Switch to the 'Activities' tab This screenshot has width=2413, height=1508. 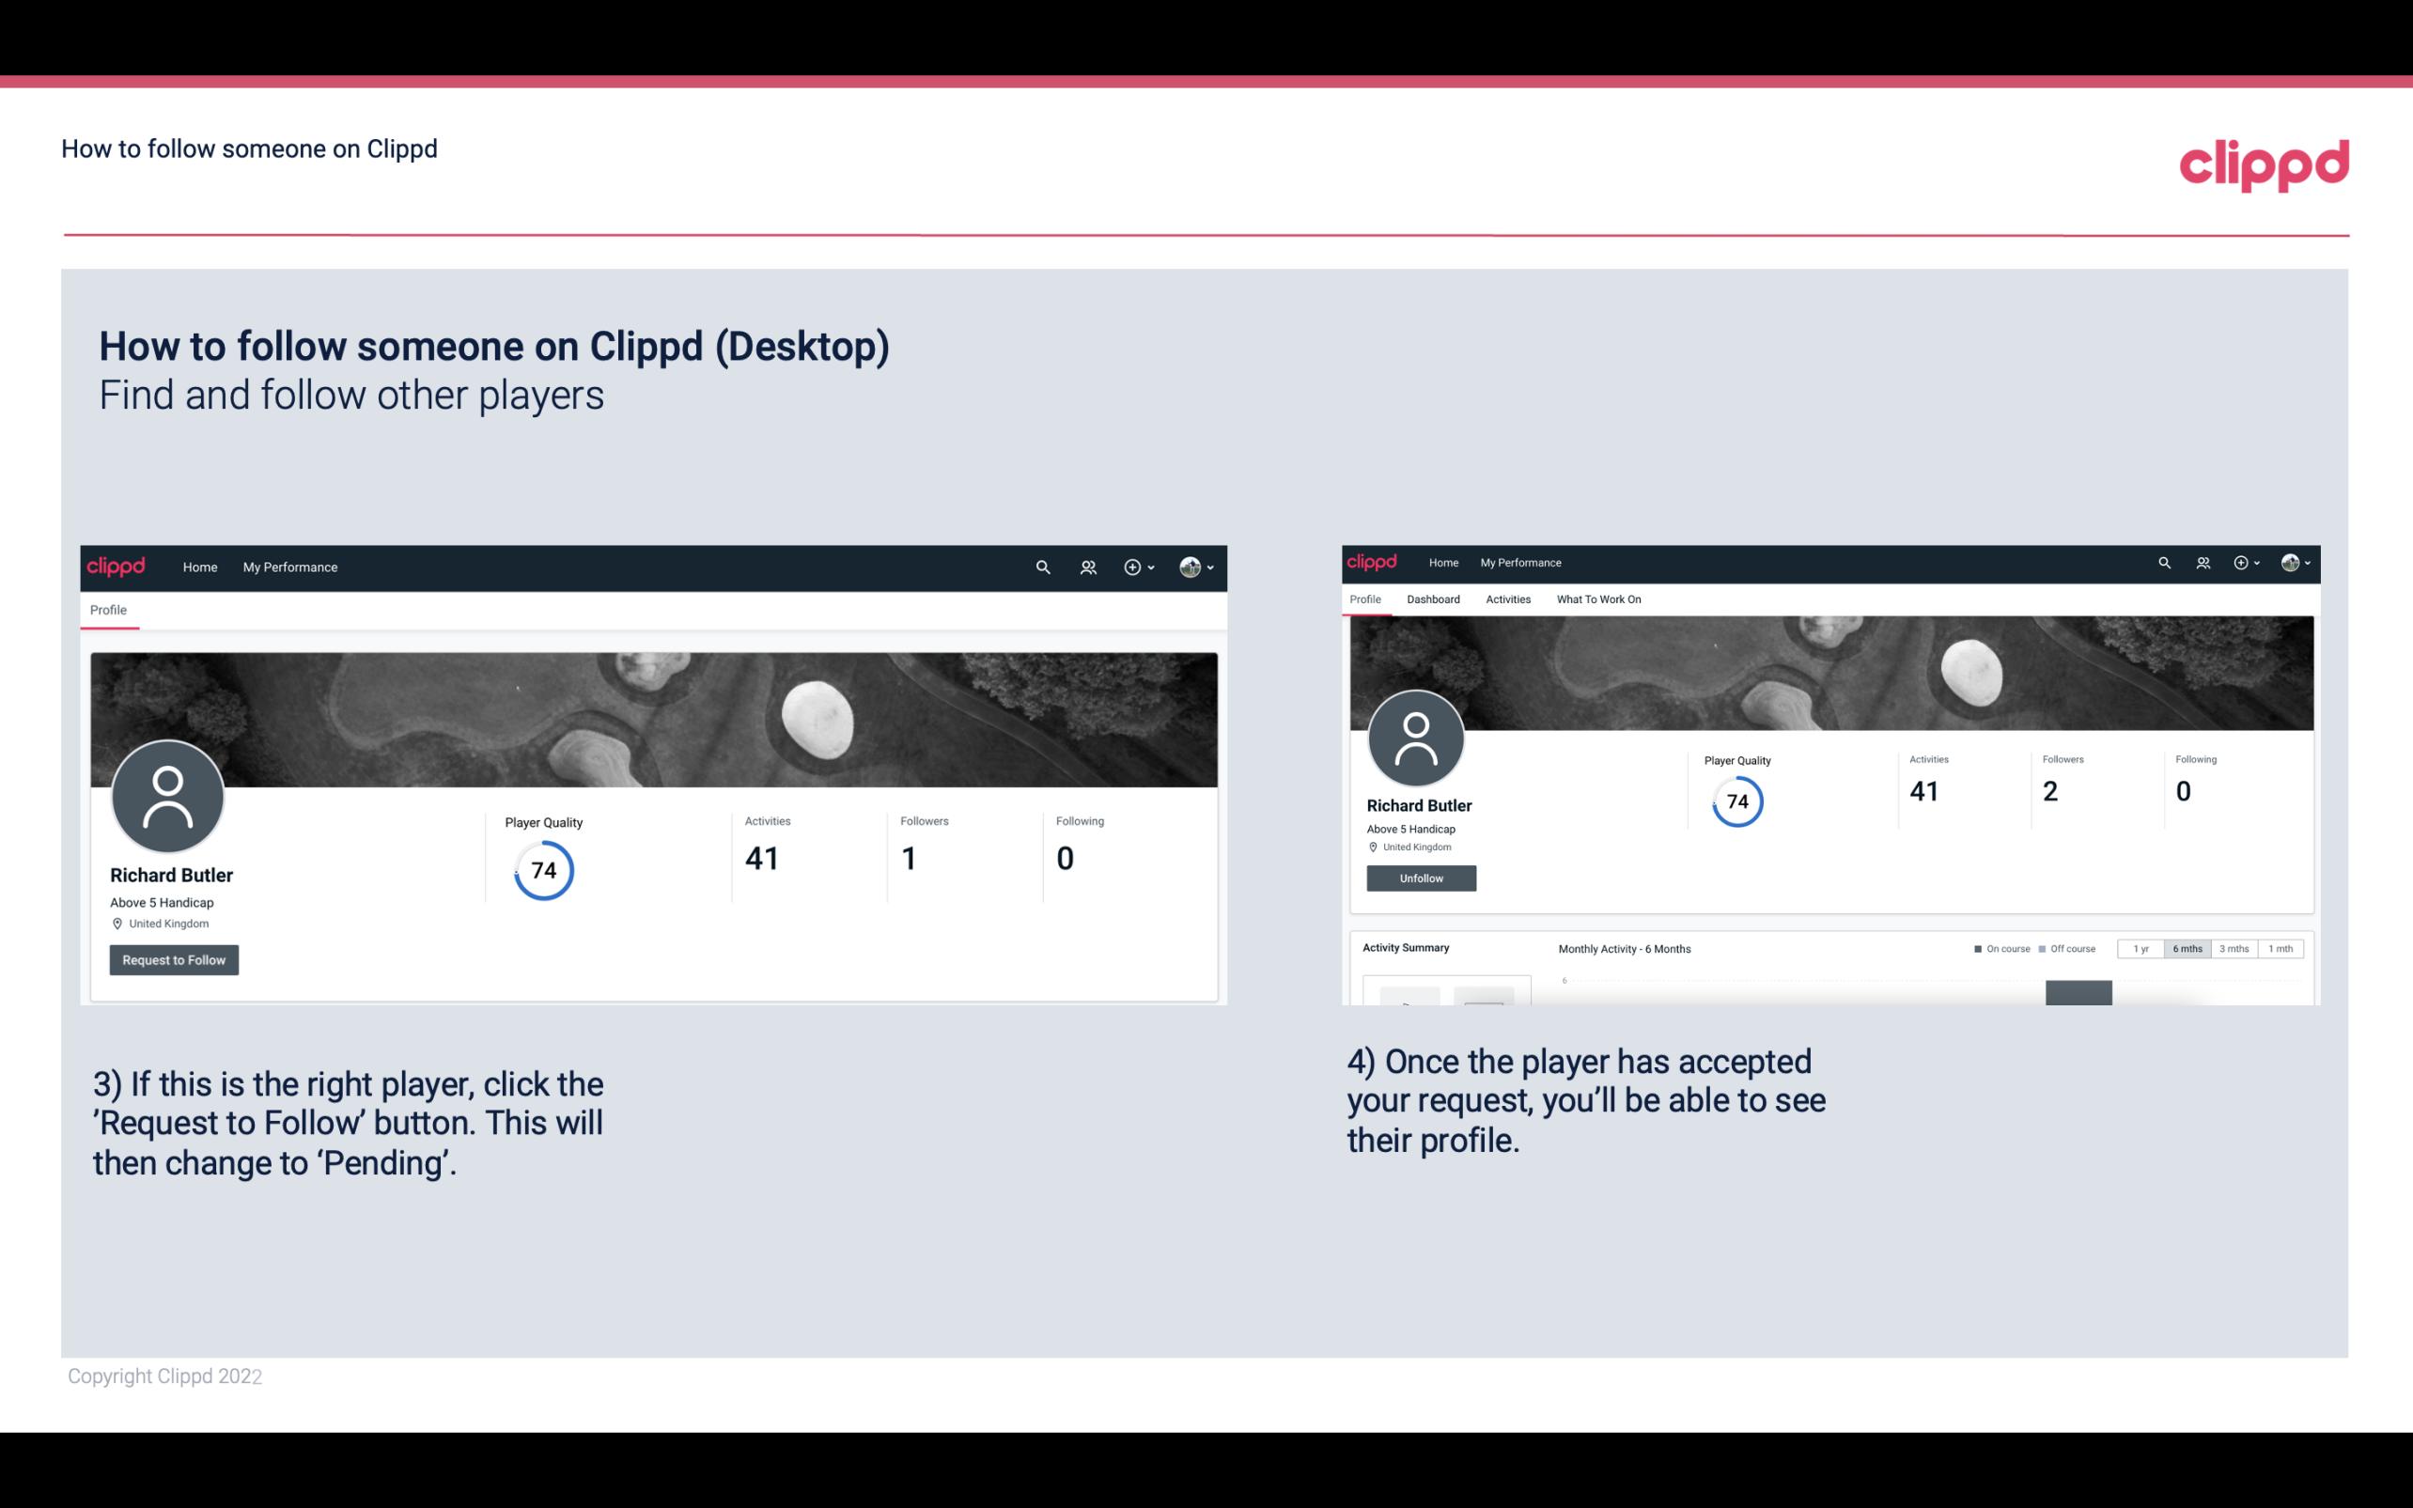click(x=1506, y=599)
